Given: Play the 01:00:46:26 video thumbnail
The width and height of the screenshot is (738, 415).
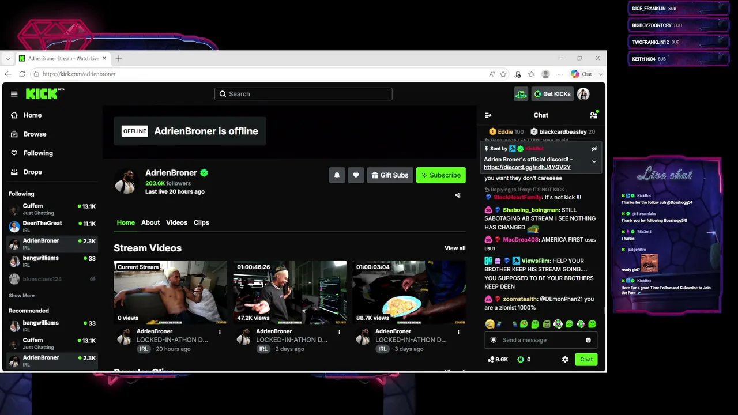Looking at the screenshot, I should pyautogui.click(x=289, y=292).
